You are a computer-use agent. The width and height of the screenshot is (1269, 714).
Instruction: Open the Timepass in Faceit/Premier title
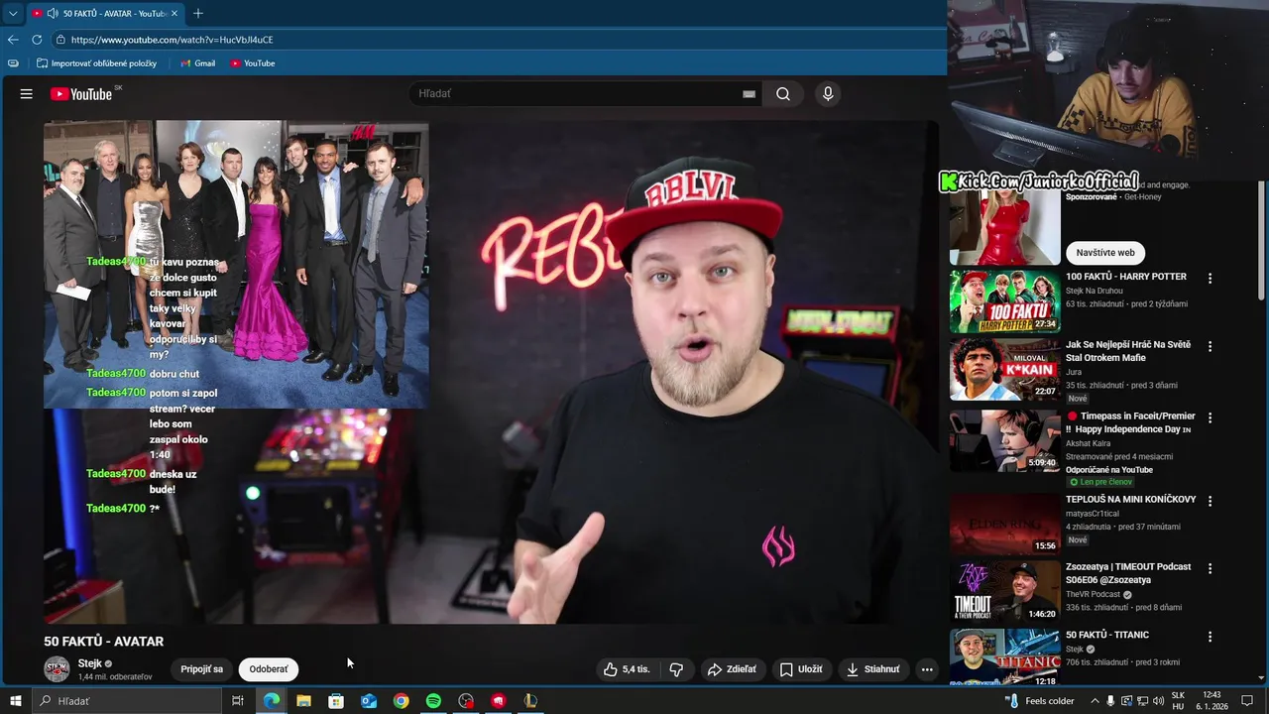click(x=1130, y=422)
